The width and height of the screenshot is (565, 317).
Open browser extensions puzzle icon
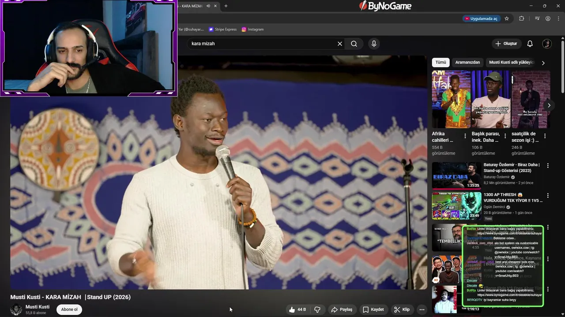point(522,18)
